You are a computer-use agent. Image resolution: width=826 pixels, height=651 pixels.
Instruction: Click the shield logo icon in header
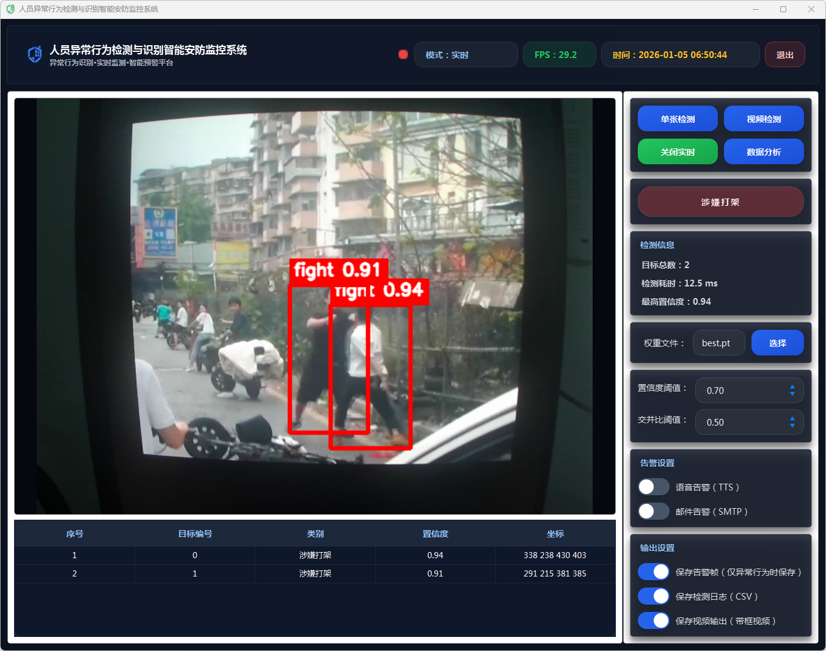pyautogui.click(x=35, y=55)
